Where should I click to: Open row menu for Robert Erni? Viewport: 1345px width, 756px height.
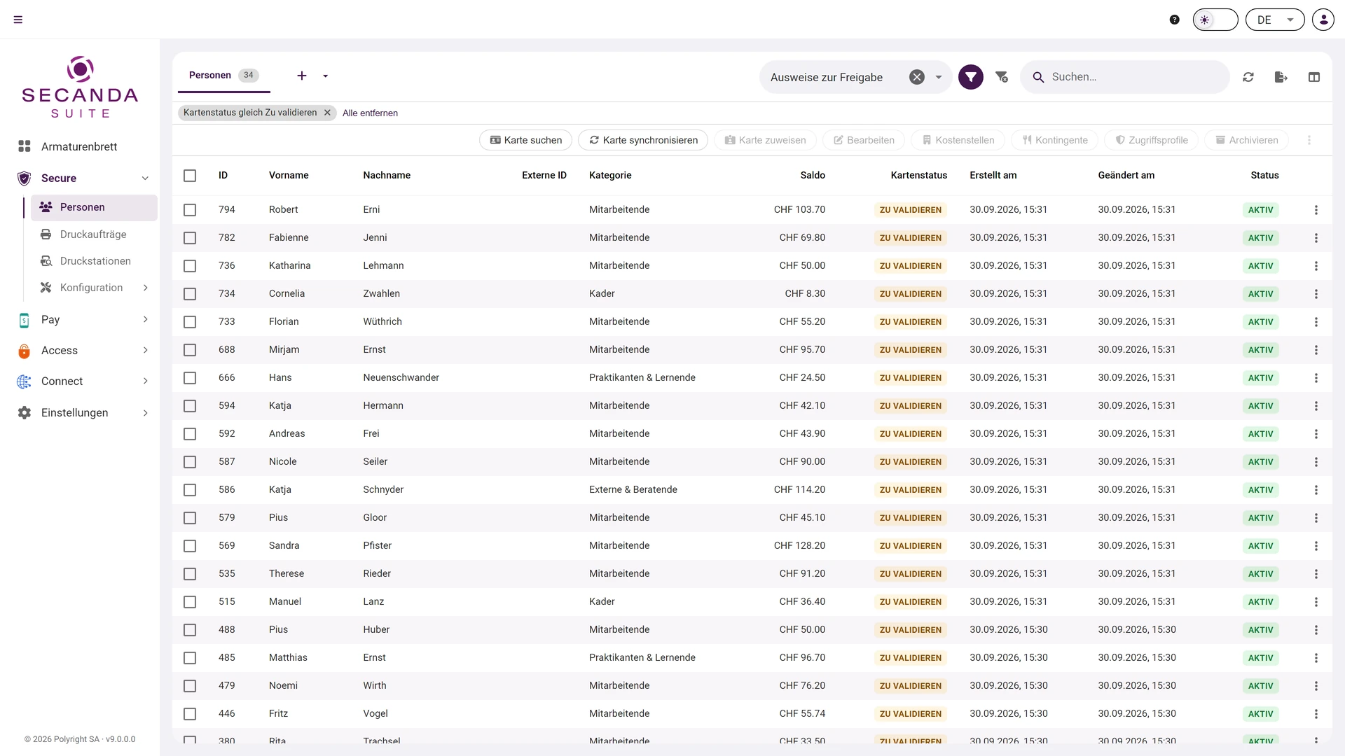(1316, 210)
